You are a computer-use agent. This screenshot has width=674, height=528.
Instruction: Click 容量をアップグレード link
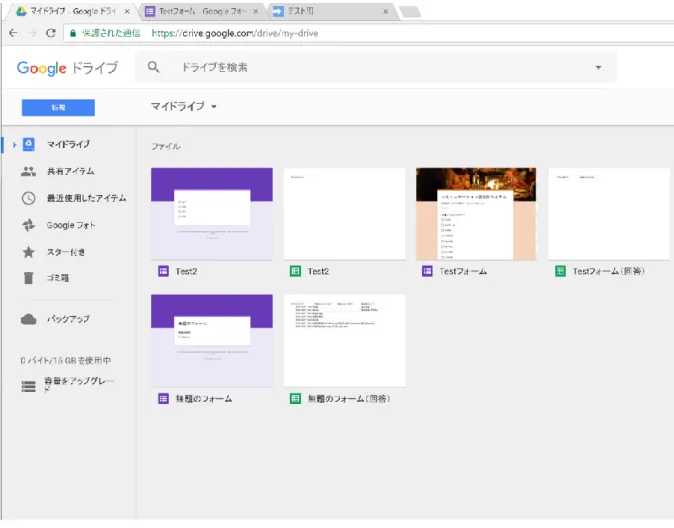coord(79,385)
